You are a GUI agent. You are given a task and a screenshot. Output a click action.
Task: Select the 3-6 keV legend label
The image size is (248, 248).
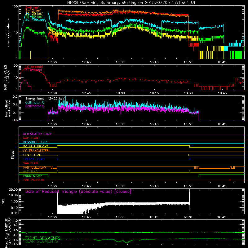32,7
